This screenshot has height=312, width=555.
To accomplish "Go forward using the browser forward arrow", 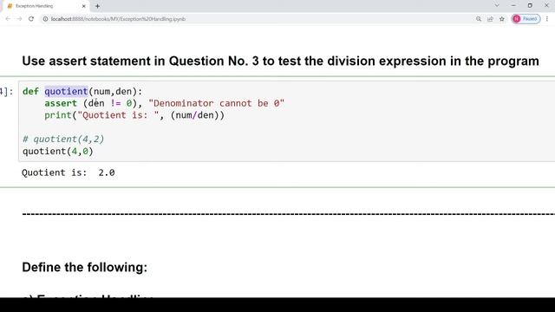I will 19,19.
